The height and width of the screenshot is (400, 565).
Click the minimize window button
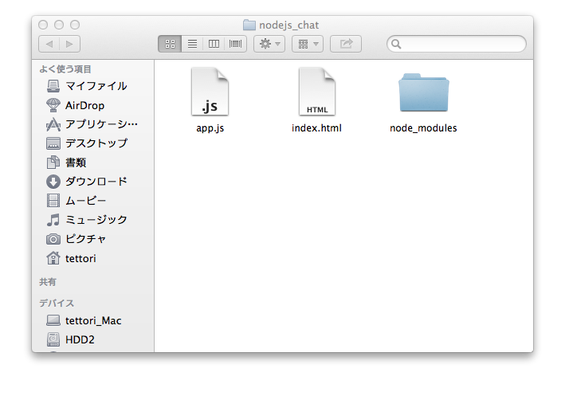click(x=59, y=25)
